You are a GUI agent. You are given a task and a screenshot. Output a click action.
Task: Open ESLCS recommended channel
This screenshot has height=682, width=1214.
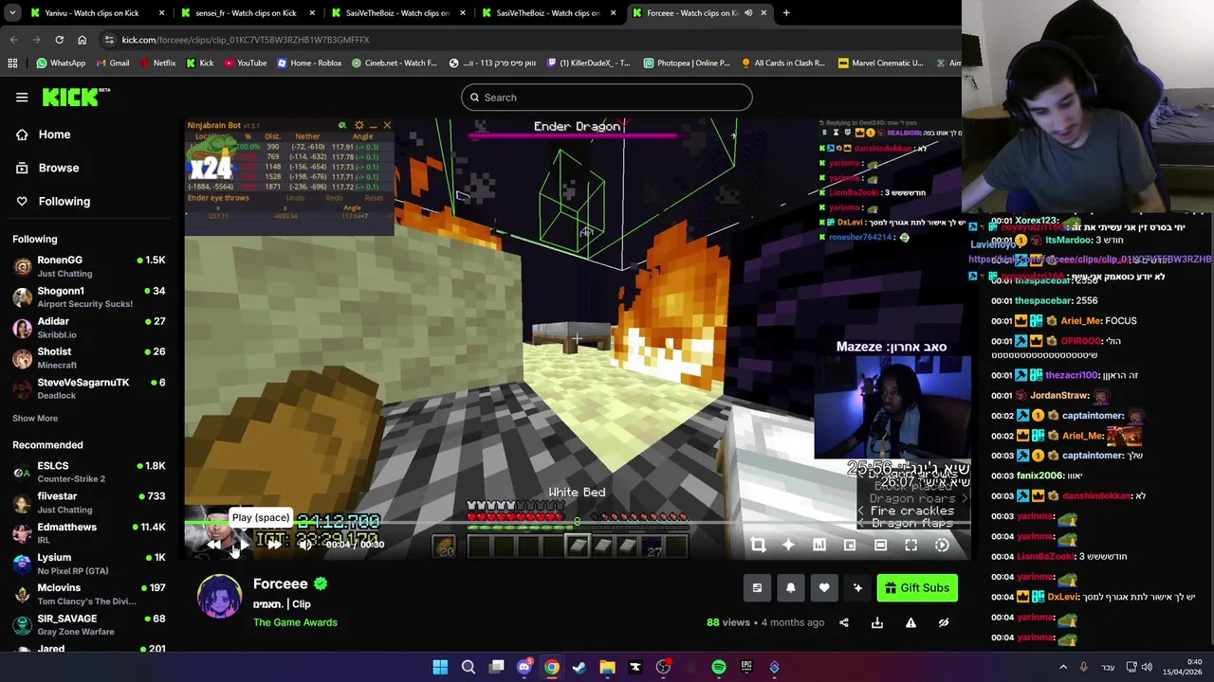tap(89, 473)
